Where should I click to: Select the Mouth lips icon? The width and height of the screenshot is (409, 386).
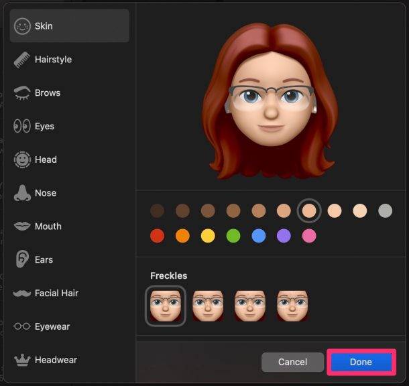click(23, 227)
